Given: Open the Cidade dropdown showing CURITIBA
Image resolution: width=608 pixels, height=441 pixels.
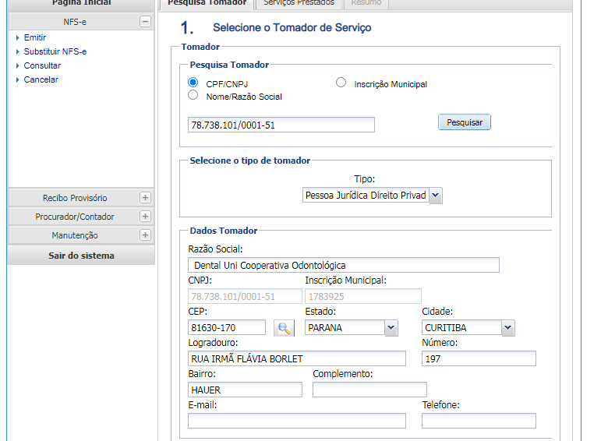Looking at the screenshot, I should 507,328.
